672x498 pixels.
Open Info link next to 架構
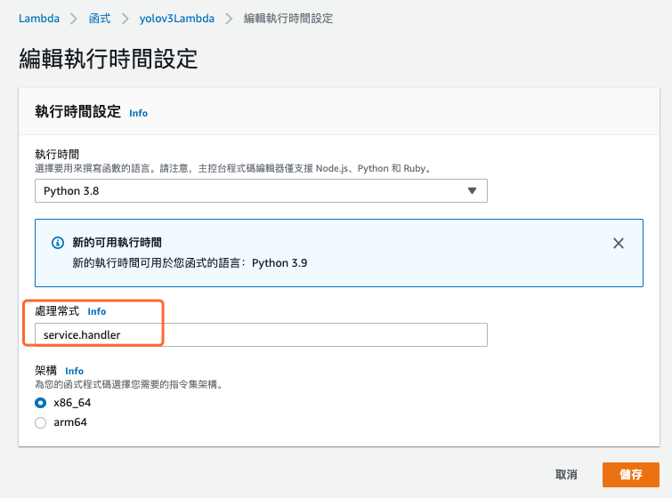pos(75,371)
